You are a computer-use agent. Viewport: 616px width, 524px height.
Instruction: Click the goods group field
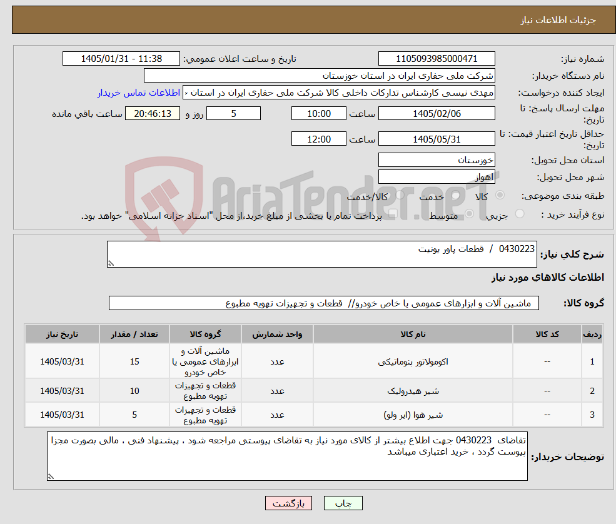(324, 303)
